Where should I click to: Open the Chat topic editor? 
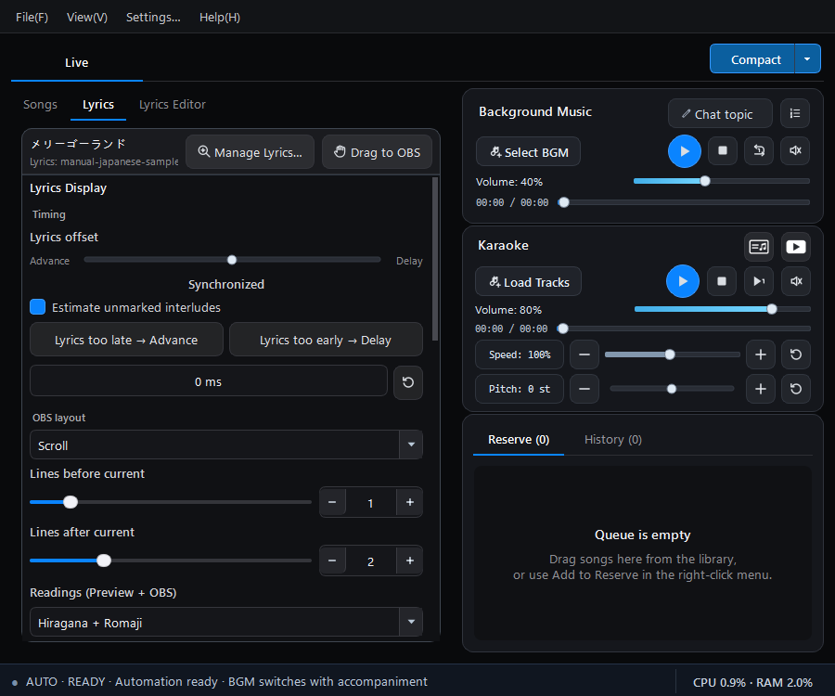(x=720, y=113)
